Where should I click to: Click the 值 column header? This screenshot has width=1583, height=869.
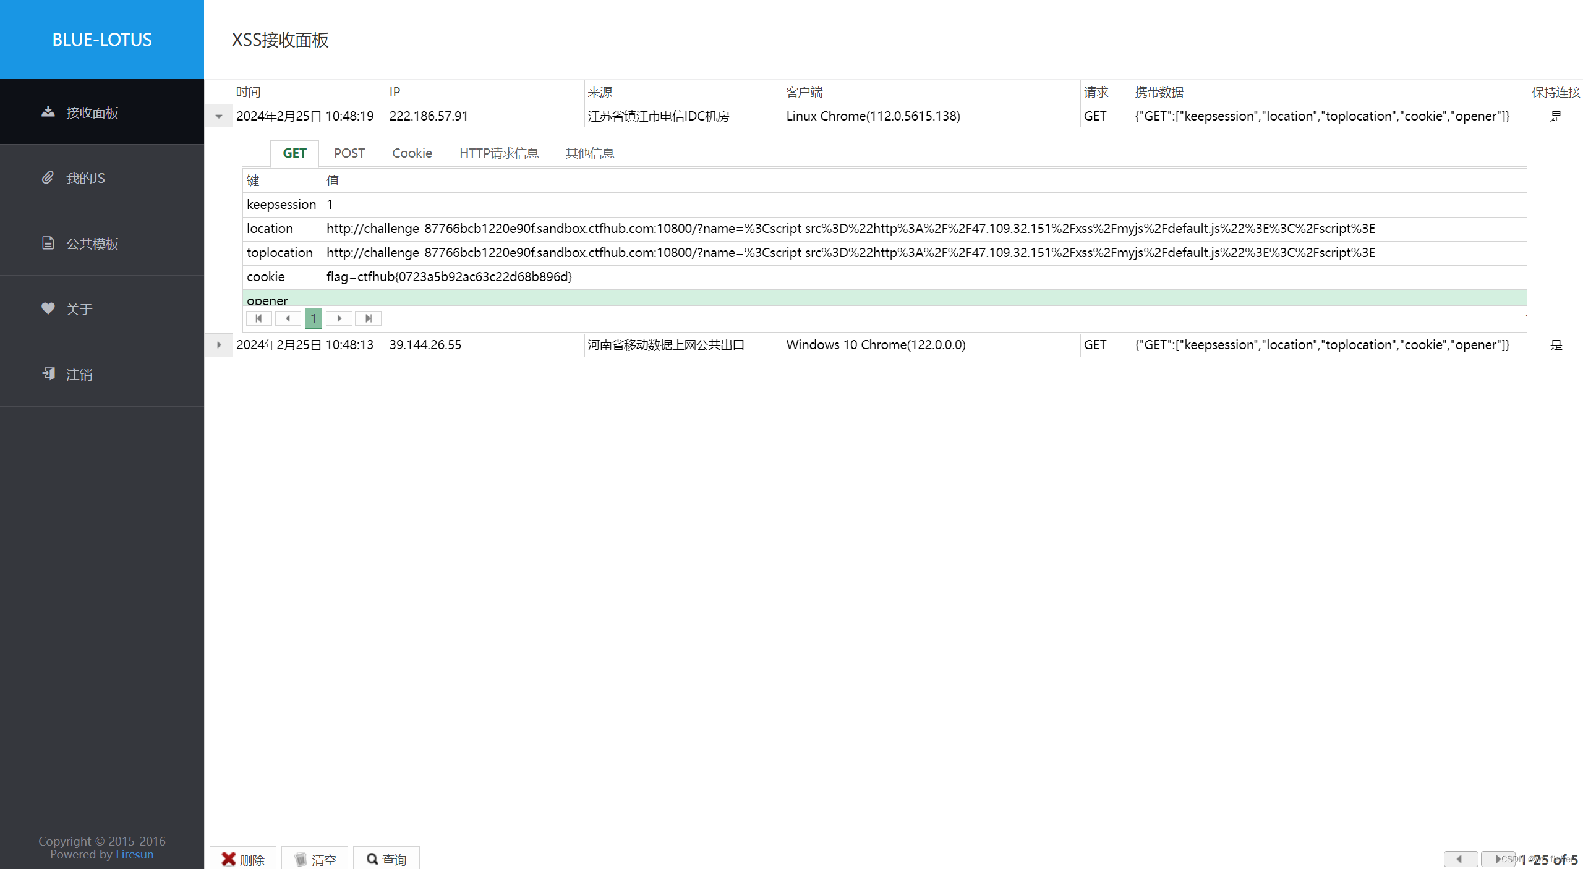coord(925,180)
